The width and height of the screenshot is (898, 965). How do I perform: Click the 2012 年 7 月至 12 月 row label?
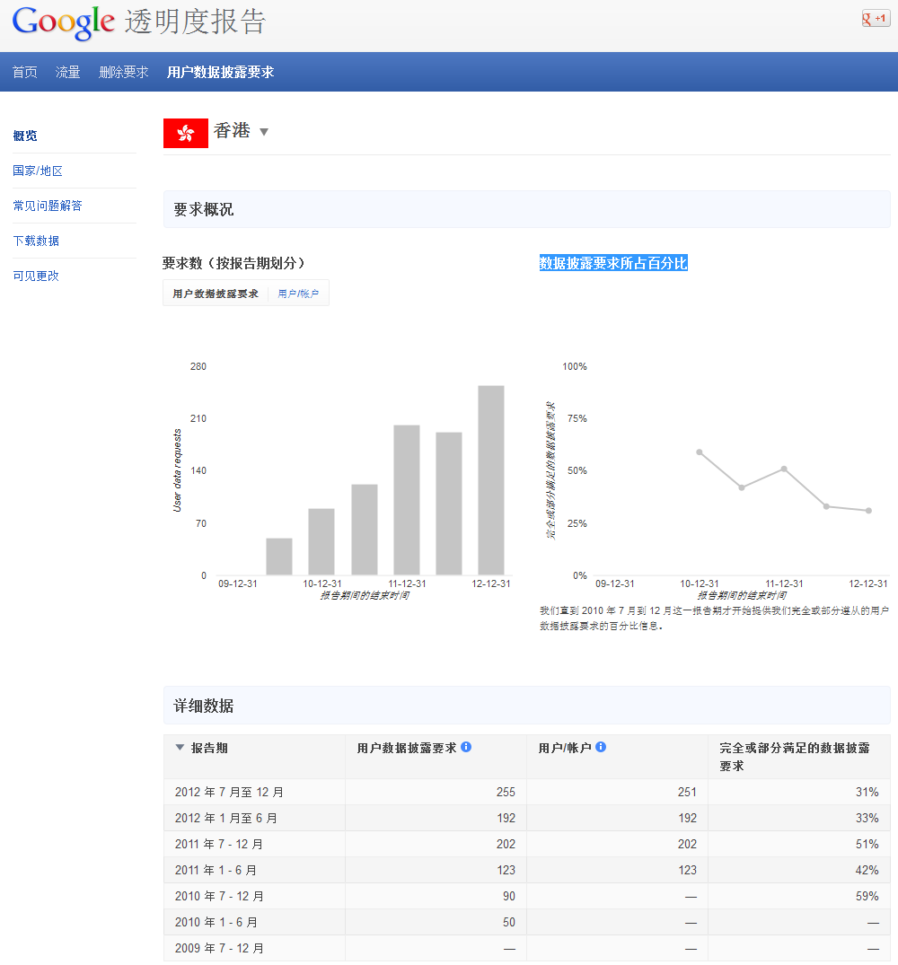[229, 792]
